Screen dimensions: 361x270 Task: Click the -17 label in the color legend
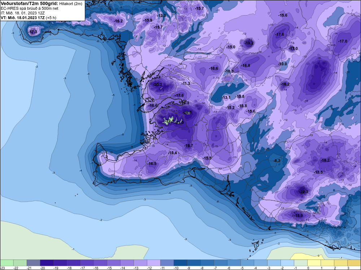(82, 268)
